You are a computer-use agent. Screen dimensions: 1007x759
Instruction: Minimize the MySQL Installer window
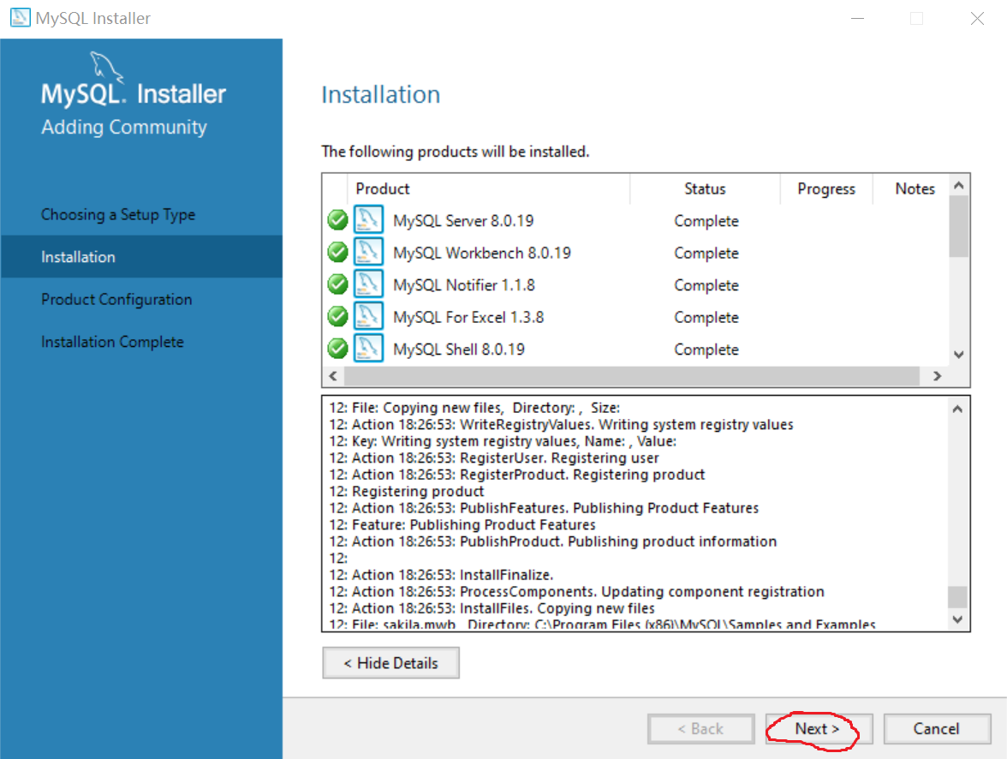(857, 19)
